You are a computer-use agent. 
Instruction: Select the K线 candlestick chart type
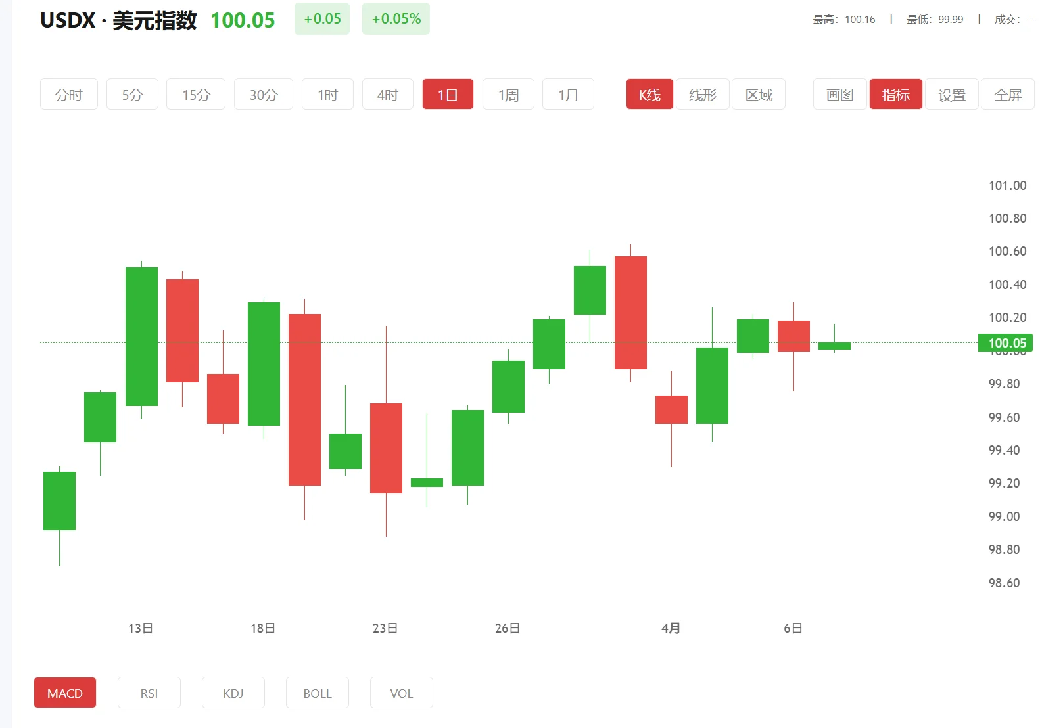tap(650, 95)
